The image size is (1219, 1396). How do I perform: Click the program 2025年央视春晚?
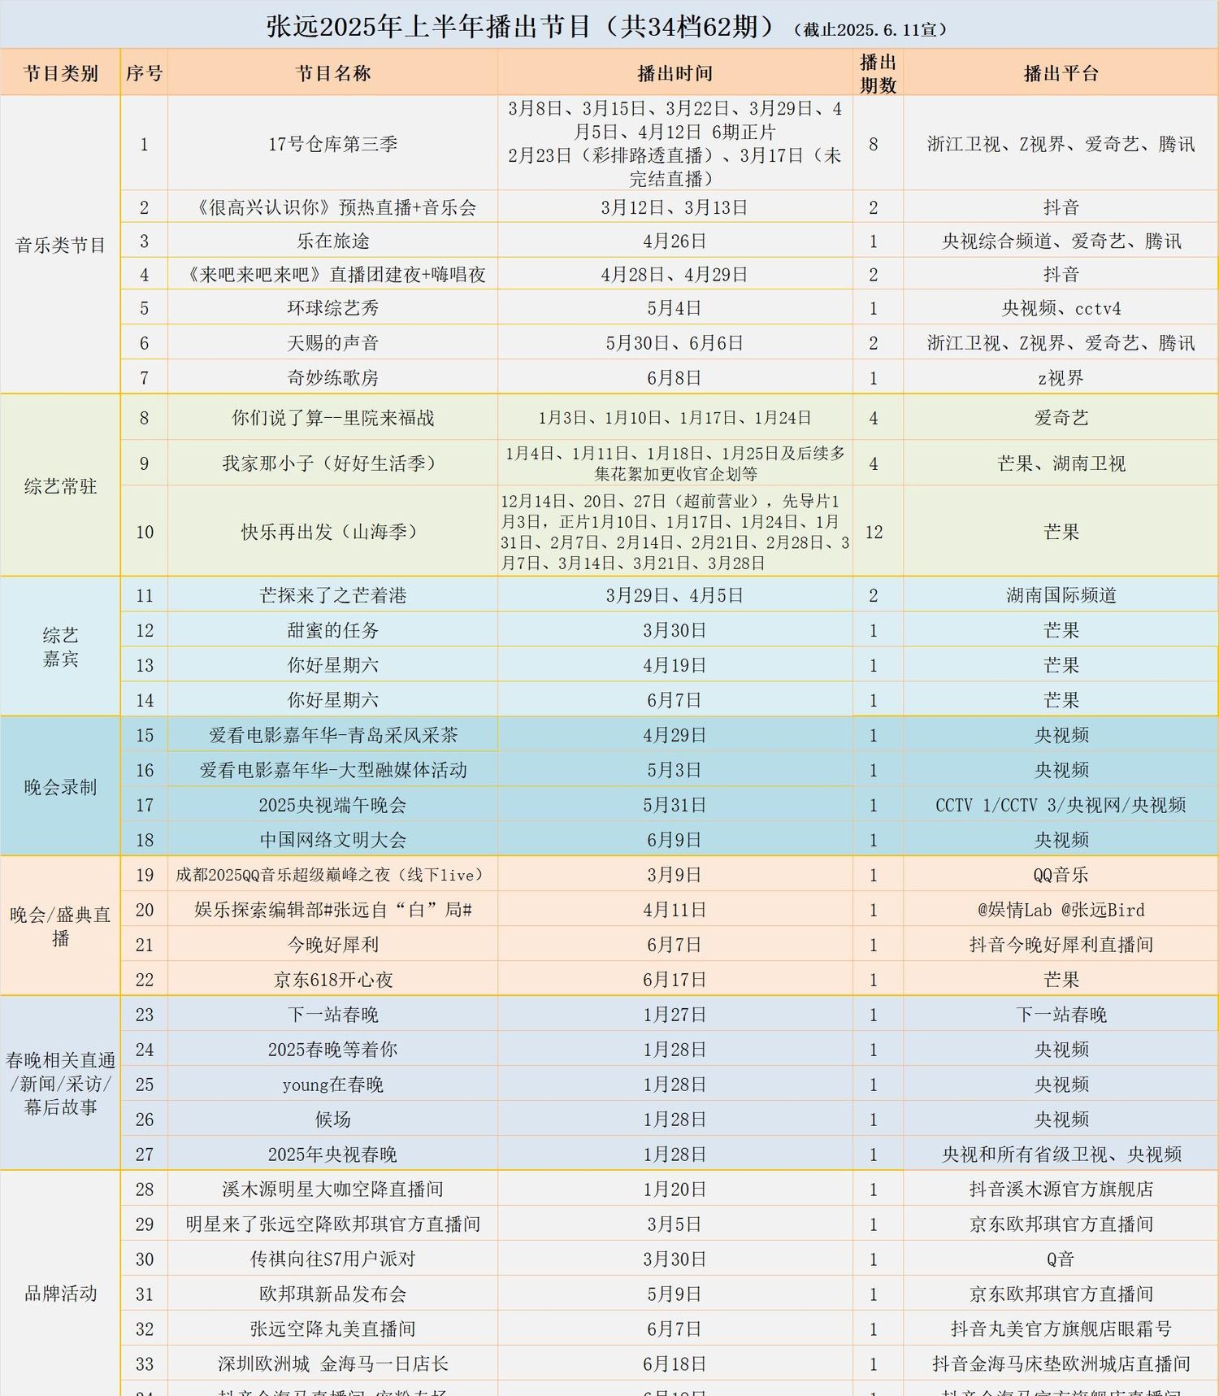pos(333,1155)
